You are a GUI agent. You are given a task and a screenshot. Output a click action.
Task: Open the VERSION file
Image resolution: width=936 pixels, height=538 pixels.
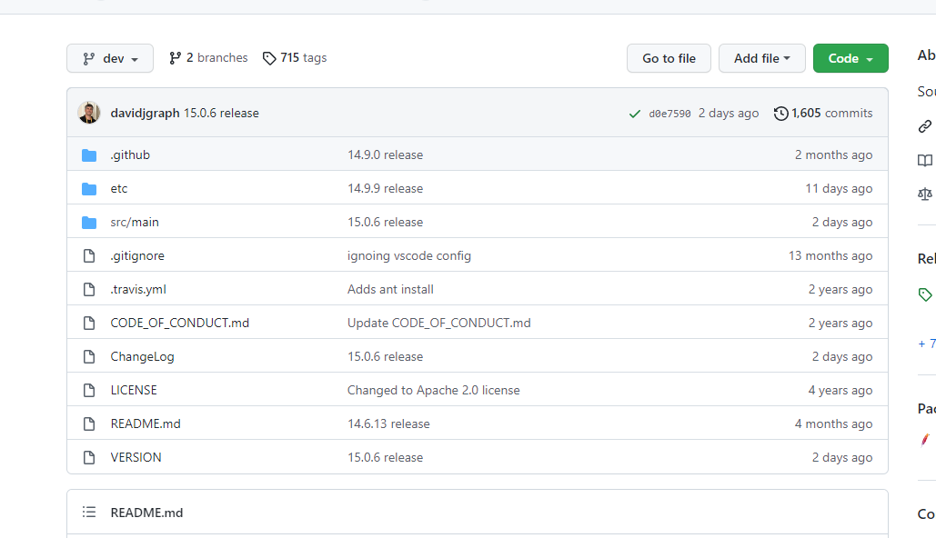point(136,457)
